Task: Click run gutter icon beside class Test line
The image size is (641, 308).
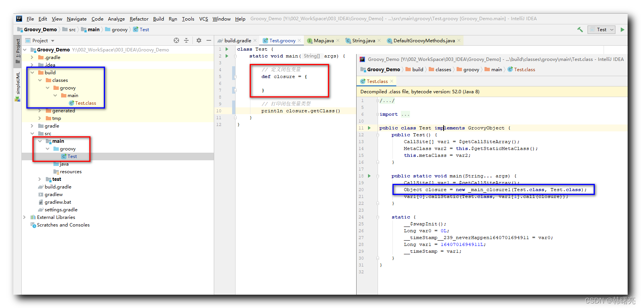Action: pyautogui.click(x=227, y=49)
